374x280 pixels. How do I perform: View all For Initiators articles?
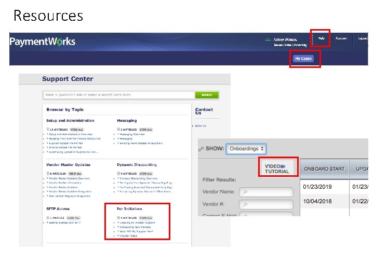point(146,218)
